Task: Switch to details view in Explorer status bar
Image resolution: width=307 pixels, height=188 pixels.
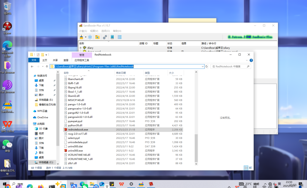Action: 246,168
